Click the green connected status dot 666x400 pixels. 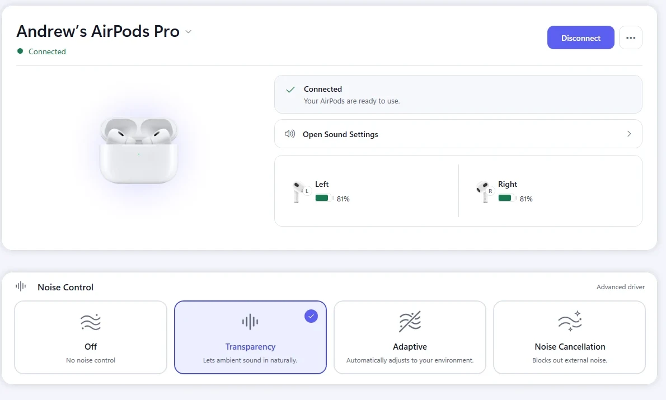point(20,51)
